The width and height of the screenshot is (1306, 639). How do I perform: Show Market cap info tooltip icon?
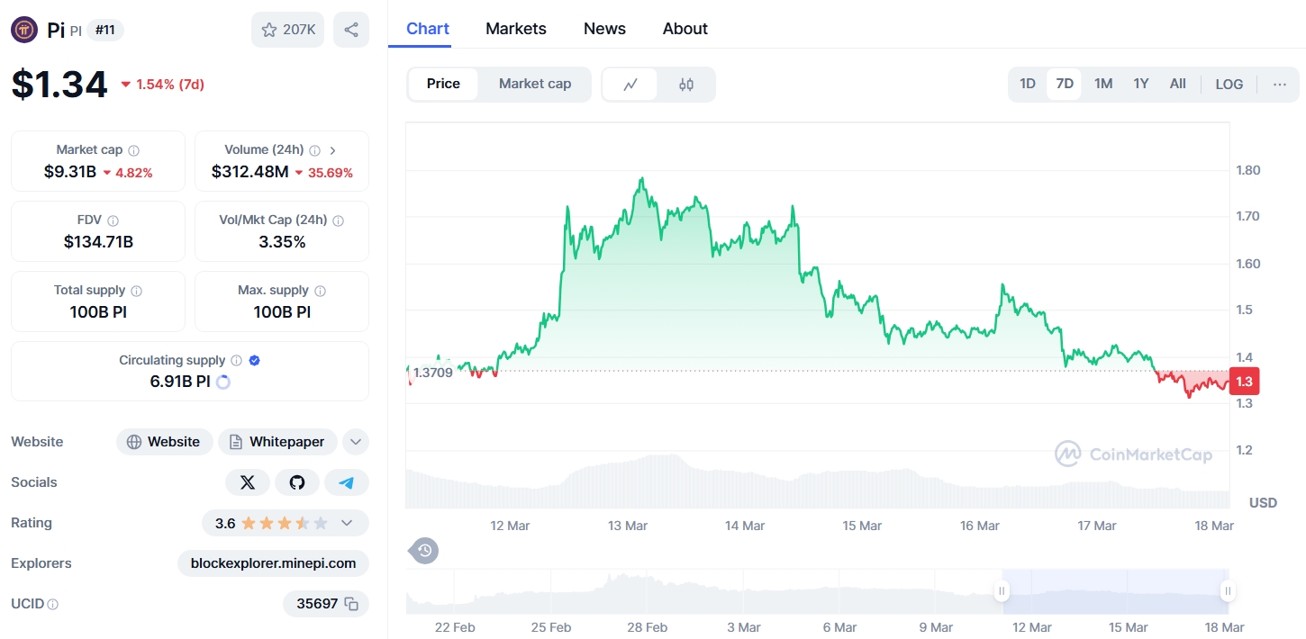pyautogui.click(x=134, y=150)
